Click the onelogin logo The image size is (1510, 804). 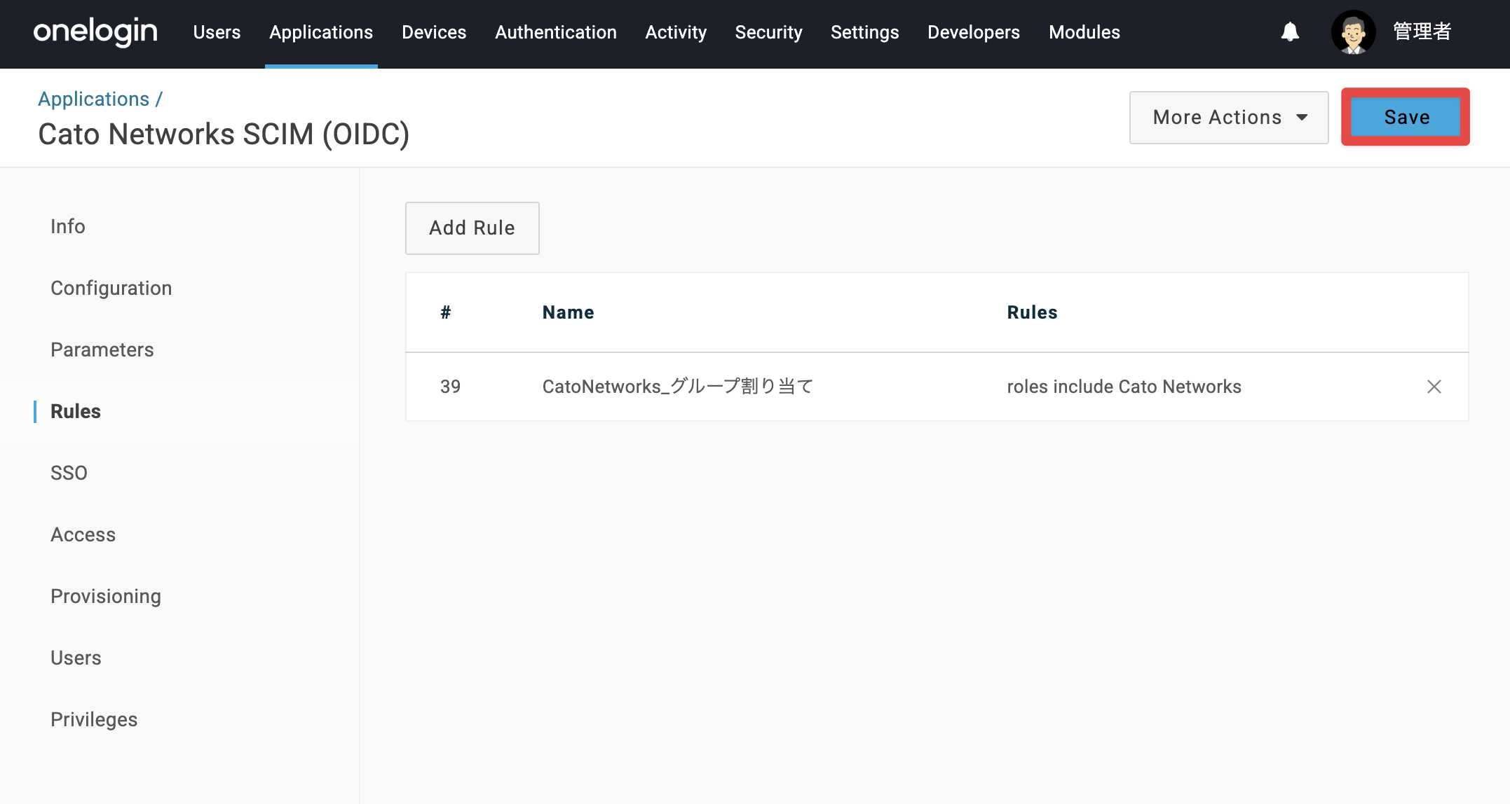tap(95, 32)
